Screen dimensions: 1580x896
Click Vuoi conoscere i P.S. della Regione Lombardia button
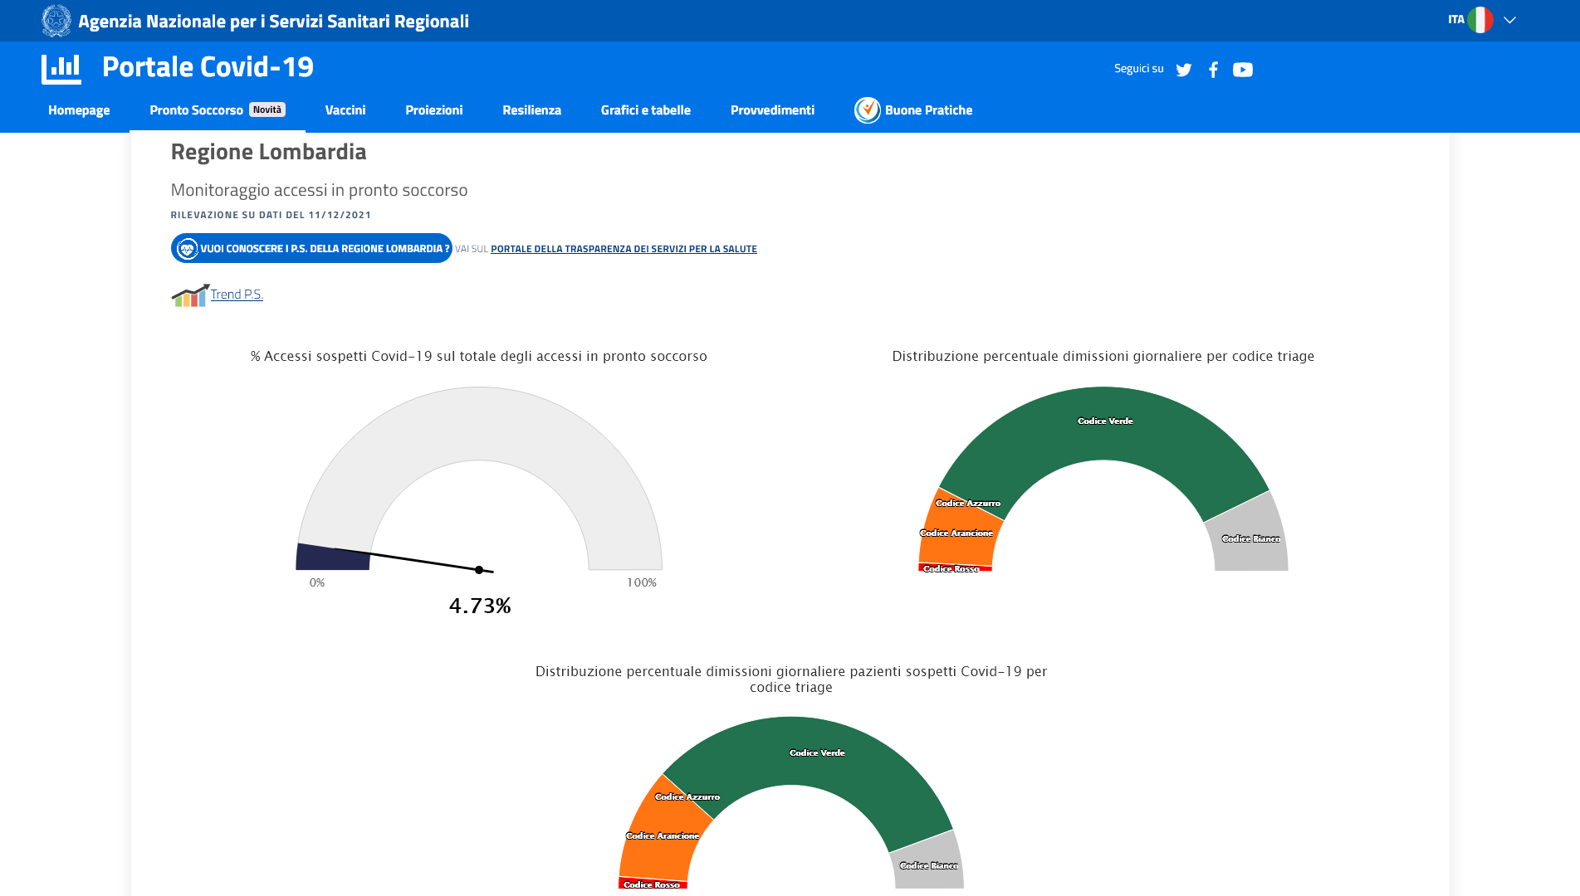click(x=311, y=248)
